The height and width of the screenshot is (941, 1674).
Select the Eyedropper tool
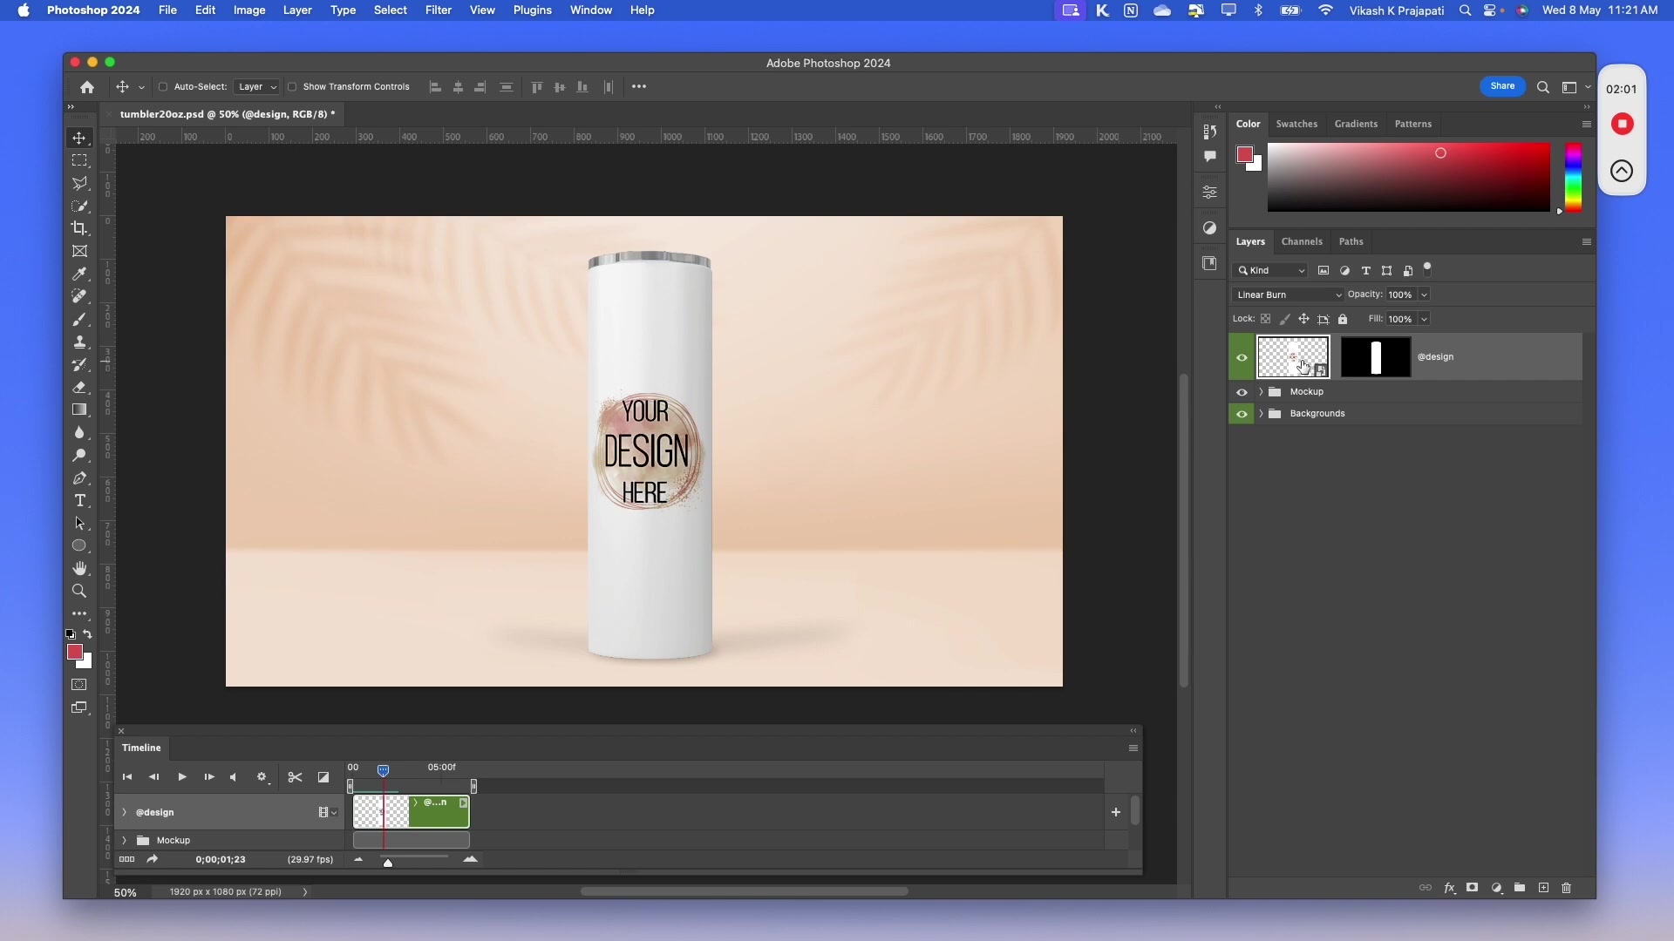(x=79, y=274)
